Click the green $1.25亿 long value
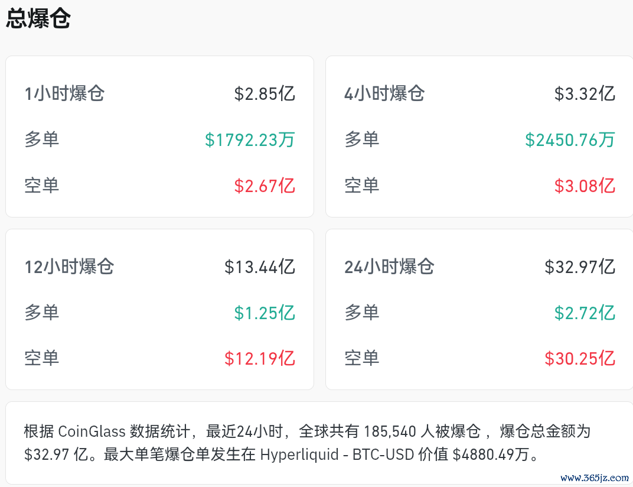Screen dimensions: 633x487 [265, 313]
